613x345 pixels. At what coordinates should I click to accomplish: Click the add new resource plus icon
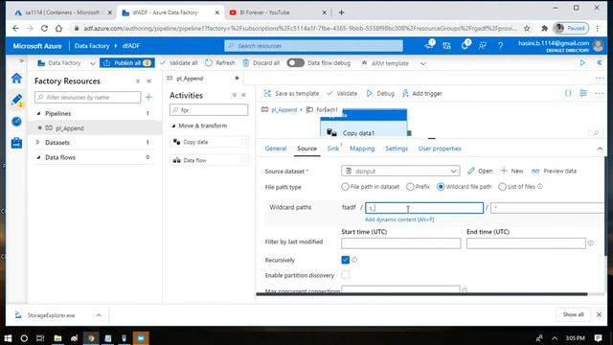click(x=148, y=97)
